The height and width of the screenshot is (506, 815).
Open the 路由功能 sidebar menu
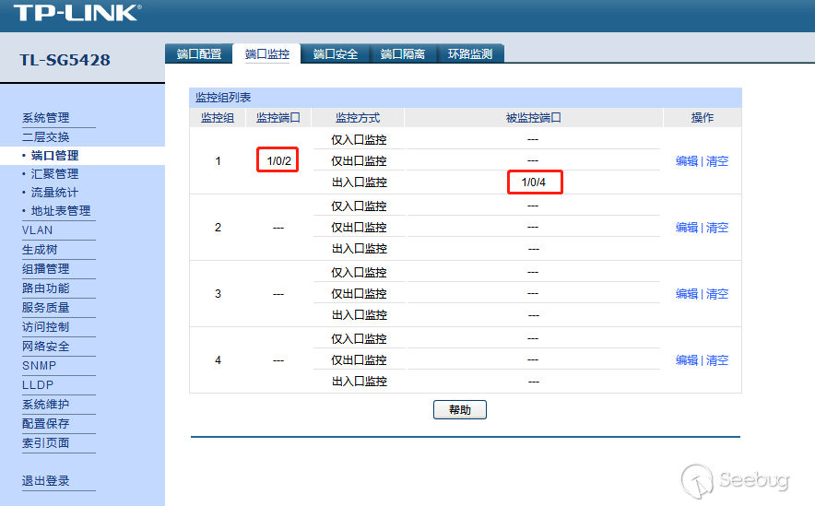(x=46, y=288)
